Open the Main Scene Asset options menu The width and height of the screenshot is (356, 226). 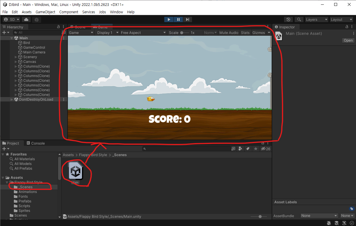[x=353, y=34]
